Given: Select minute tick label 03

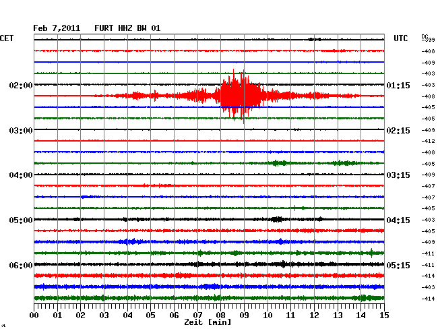Looking at the screenshot, I should pyautogui.click(x=104, y=315).
